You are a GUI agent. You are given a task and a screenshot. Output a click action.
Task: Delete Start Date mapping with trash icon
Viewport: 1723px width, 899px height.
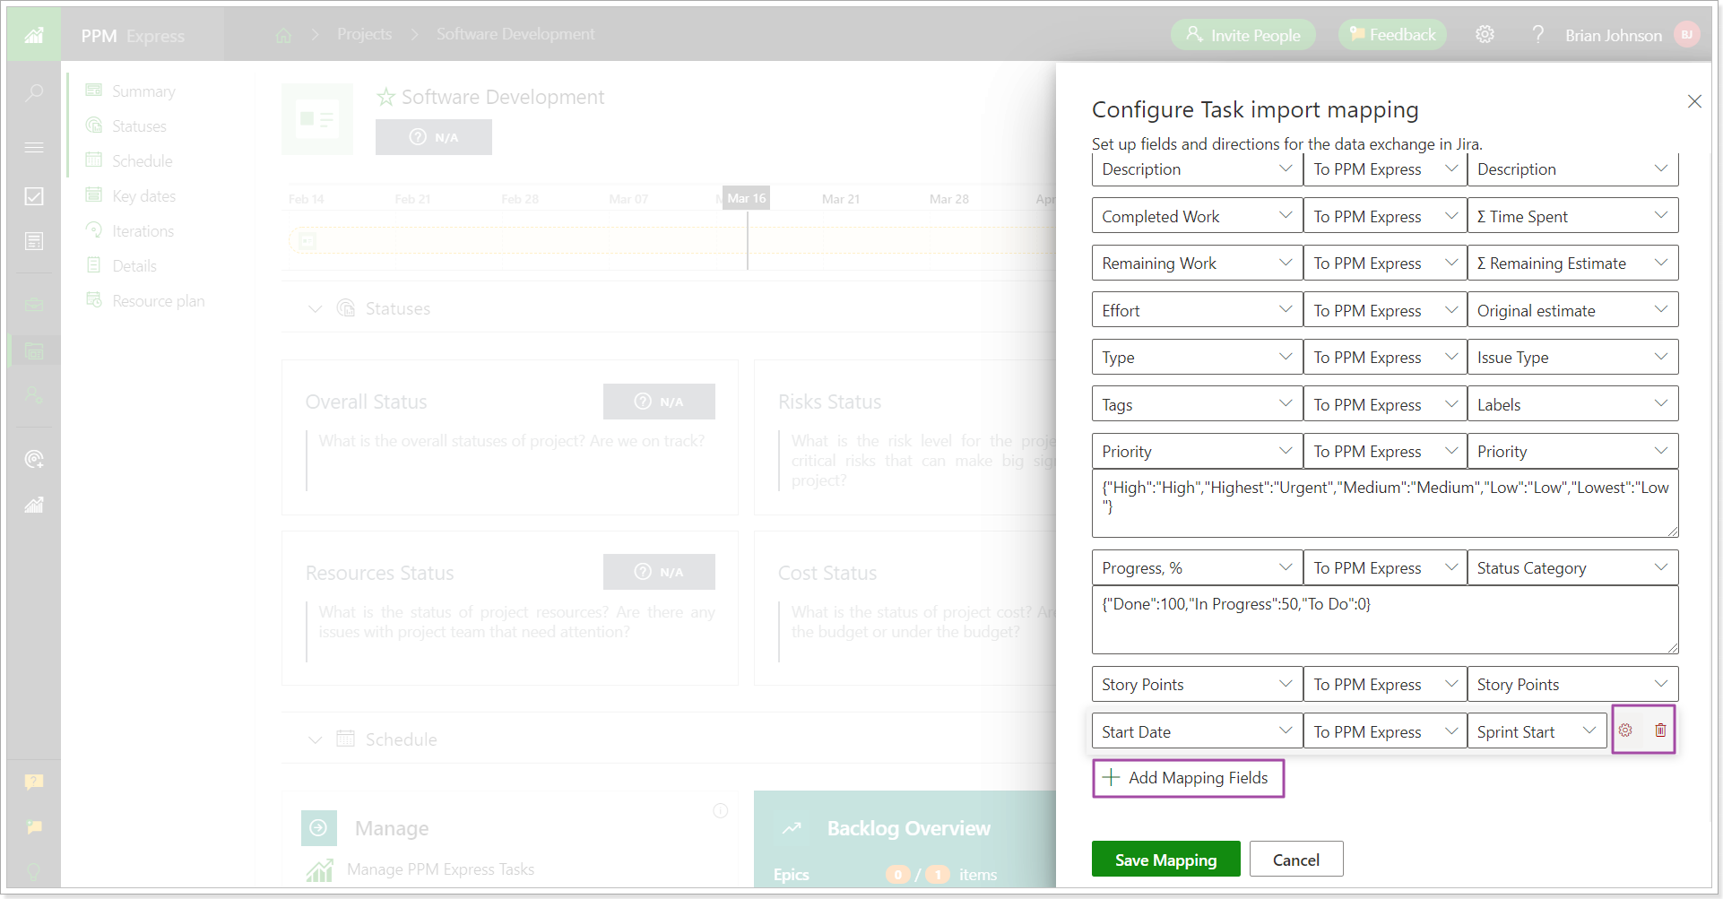pos(1659,730)
